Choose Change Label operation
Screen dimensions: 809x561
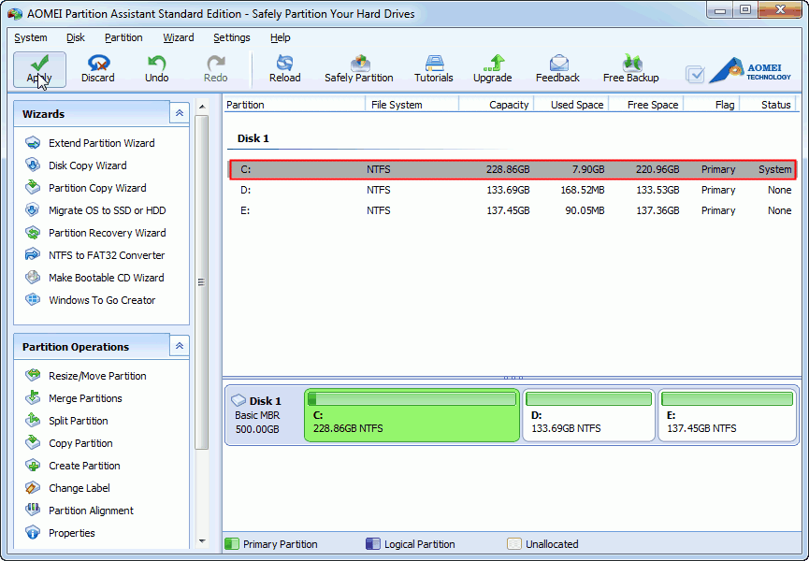[x=67, y=488]
